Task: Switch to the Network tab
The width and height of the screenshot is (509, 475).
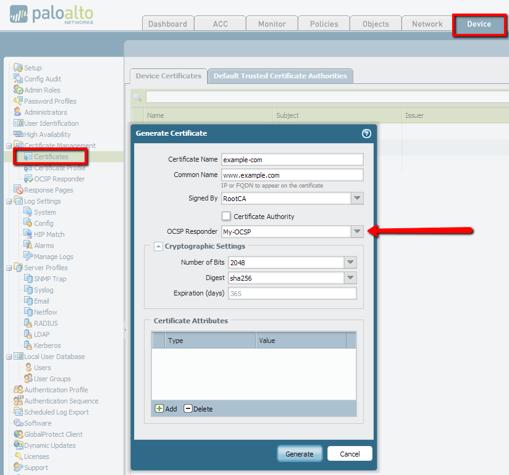Action: point(427,23)
